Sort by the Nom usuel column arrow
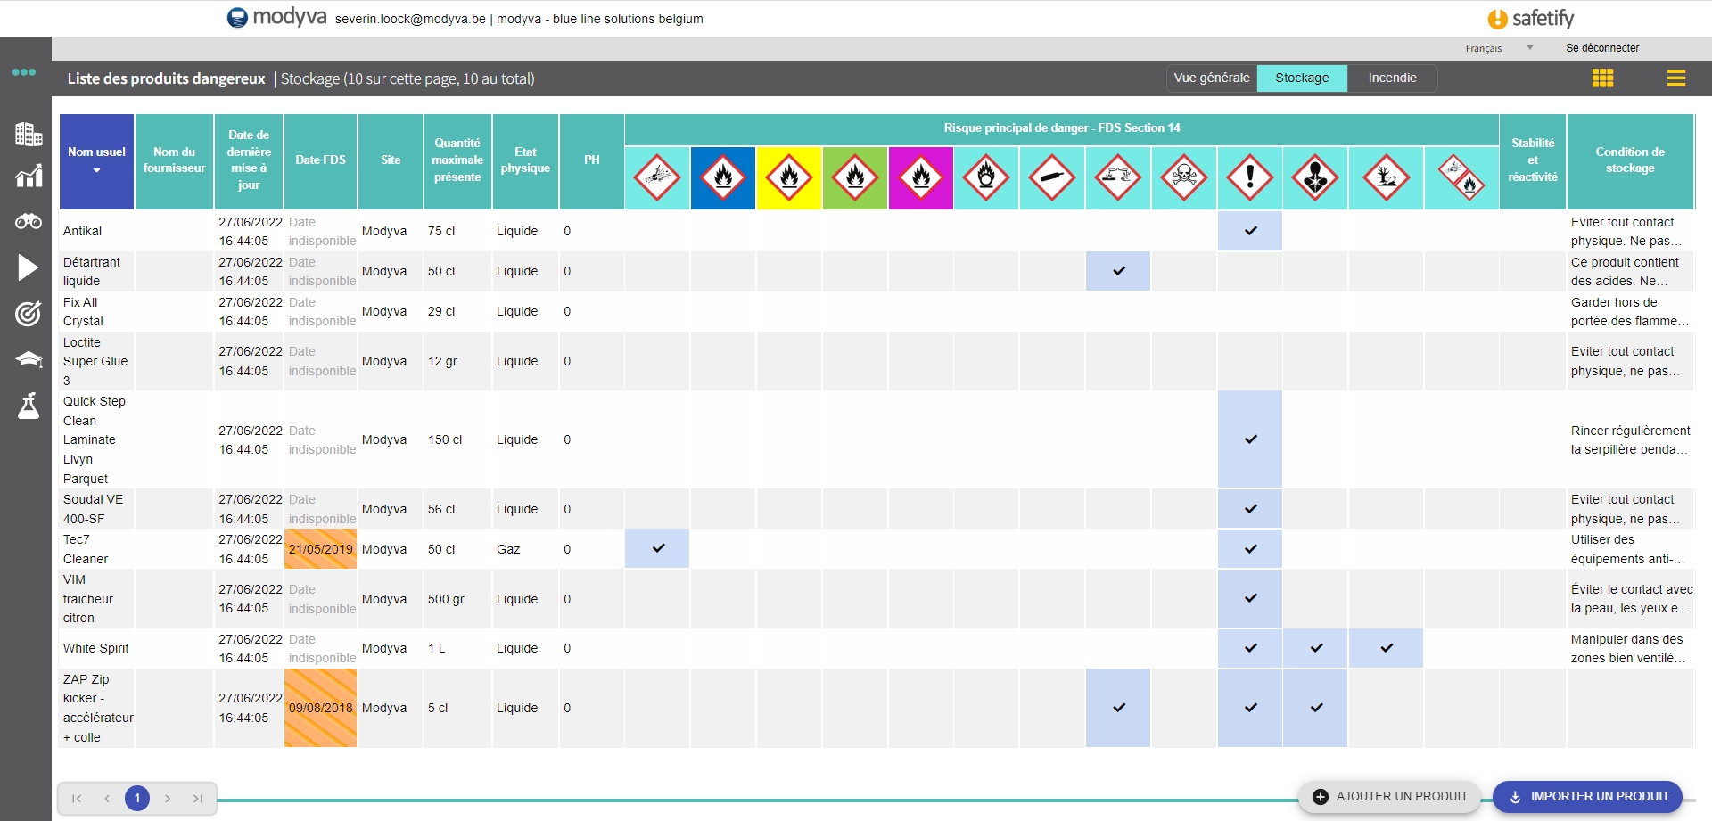The width and height of the screenshot is (1712, 821). (96, 170)
